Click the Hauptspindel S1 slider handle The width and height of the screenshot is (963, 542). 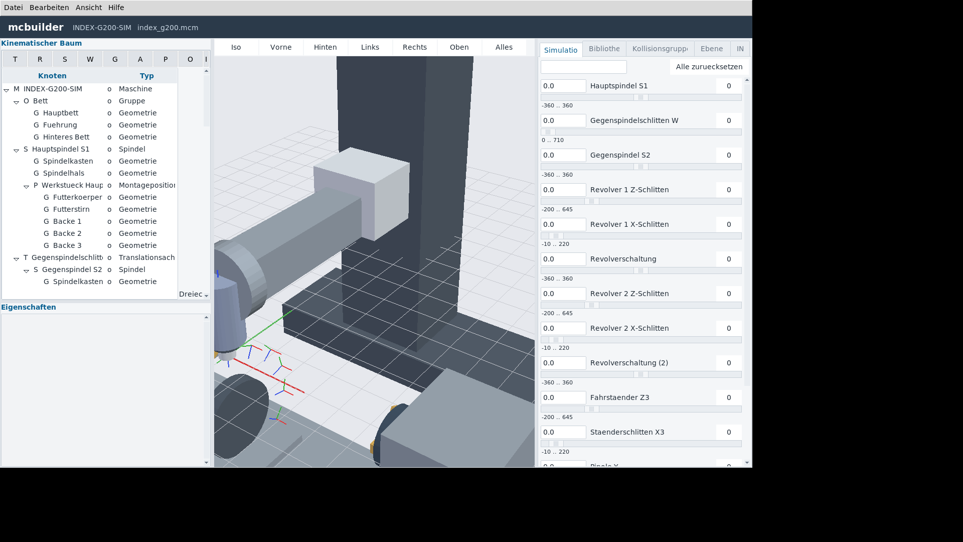(x=640, y=97)
